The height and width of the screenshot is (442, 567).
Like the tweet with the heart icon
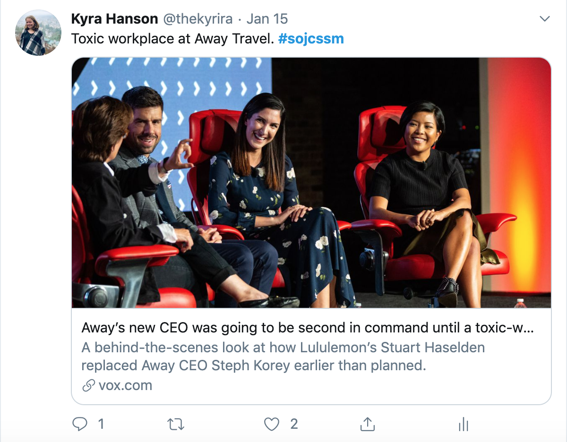click(x=271, y=425)
